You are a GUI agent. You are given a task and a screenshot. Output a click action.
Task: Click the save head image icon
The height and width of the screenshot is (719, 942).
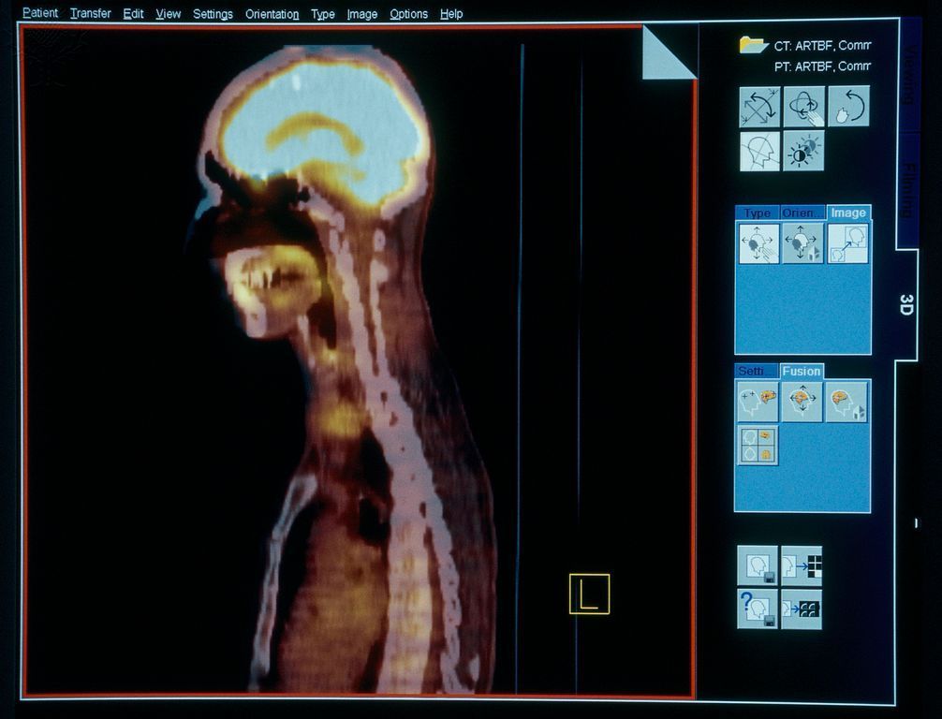coord(758,565)
